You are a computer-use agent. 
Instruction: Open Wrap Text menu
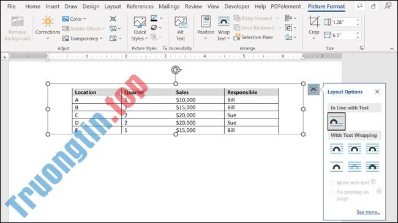click(223, 28)
